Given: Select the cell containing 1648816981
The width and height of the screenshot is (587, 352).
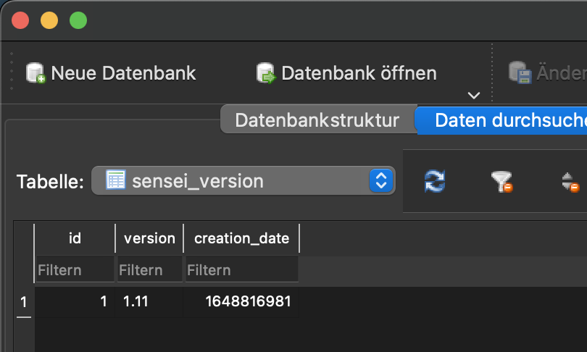Looking at the screenshot, I should click(x=241, y=301).
